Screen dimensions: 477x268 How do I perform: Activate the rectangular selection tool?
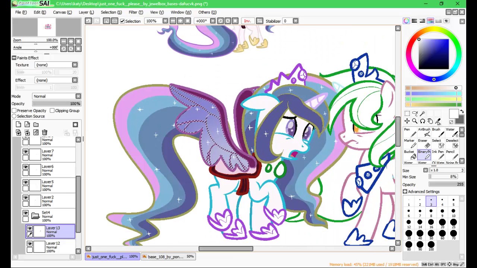(407, 114)
